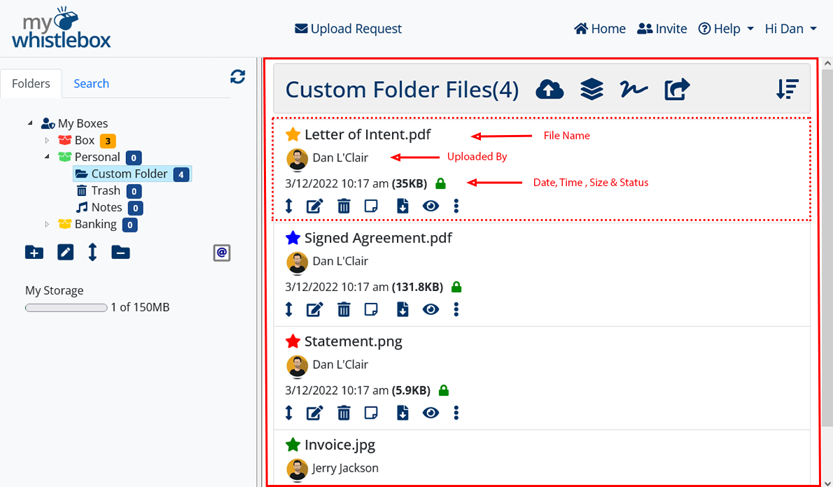The image size is (833, 487).
Task: Toggle the orange star on Letter of Intent.pdf
Action: point(293,134)
